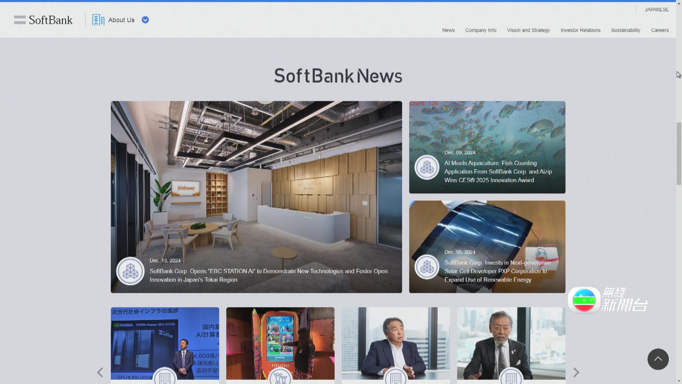Click badge icon on NVIDIA presentation card
The height and width of the screenshot is (384, 682).
pos(165,376)
